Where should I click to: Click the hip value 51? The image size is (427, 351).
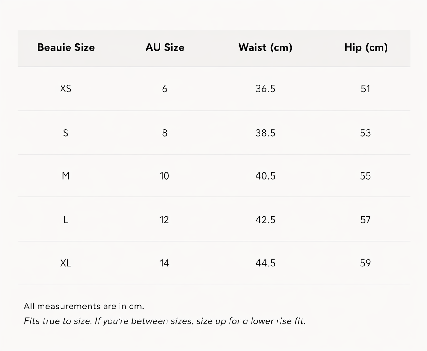click(366, 89)
